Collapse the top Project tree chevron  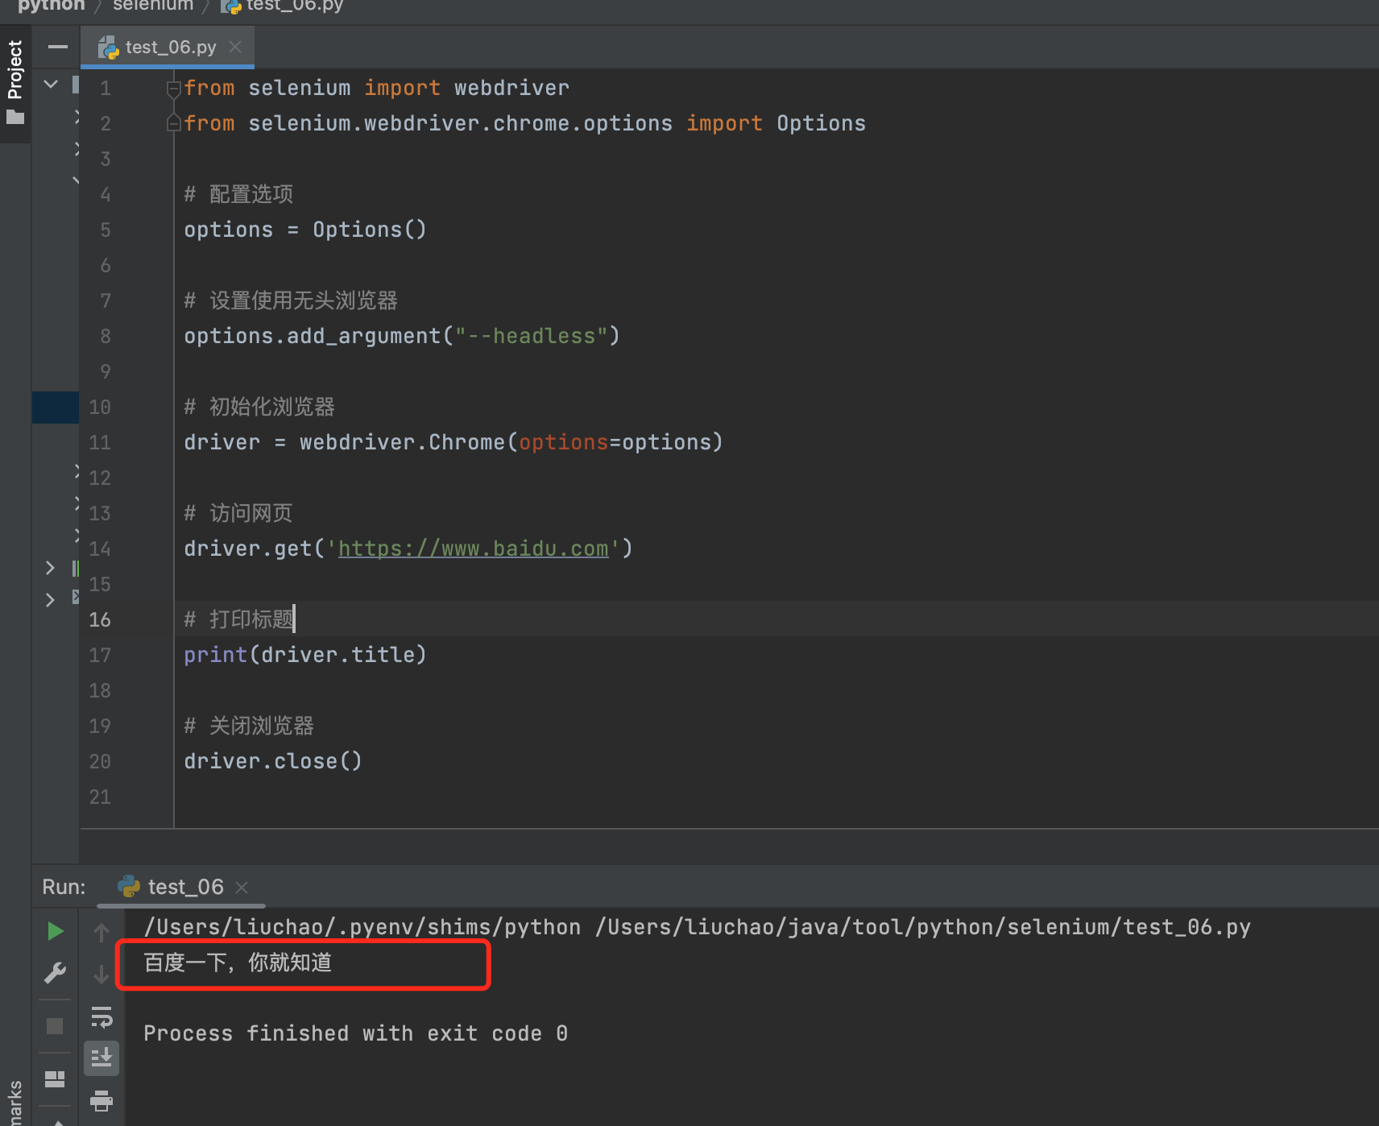(x=51, y=84)
